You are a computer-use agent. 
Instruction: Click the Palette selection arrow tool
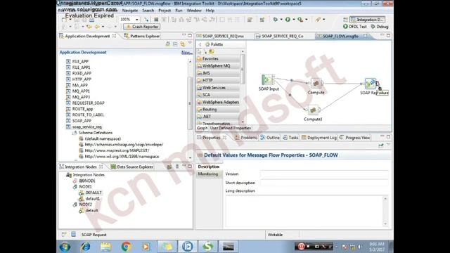tap(200, 51)
